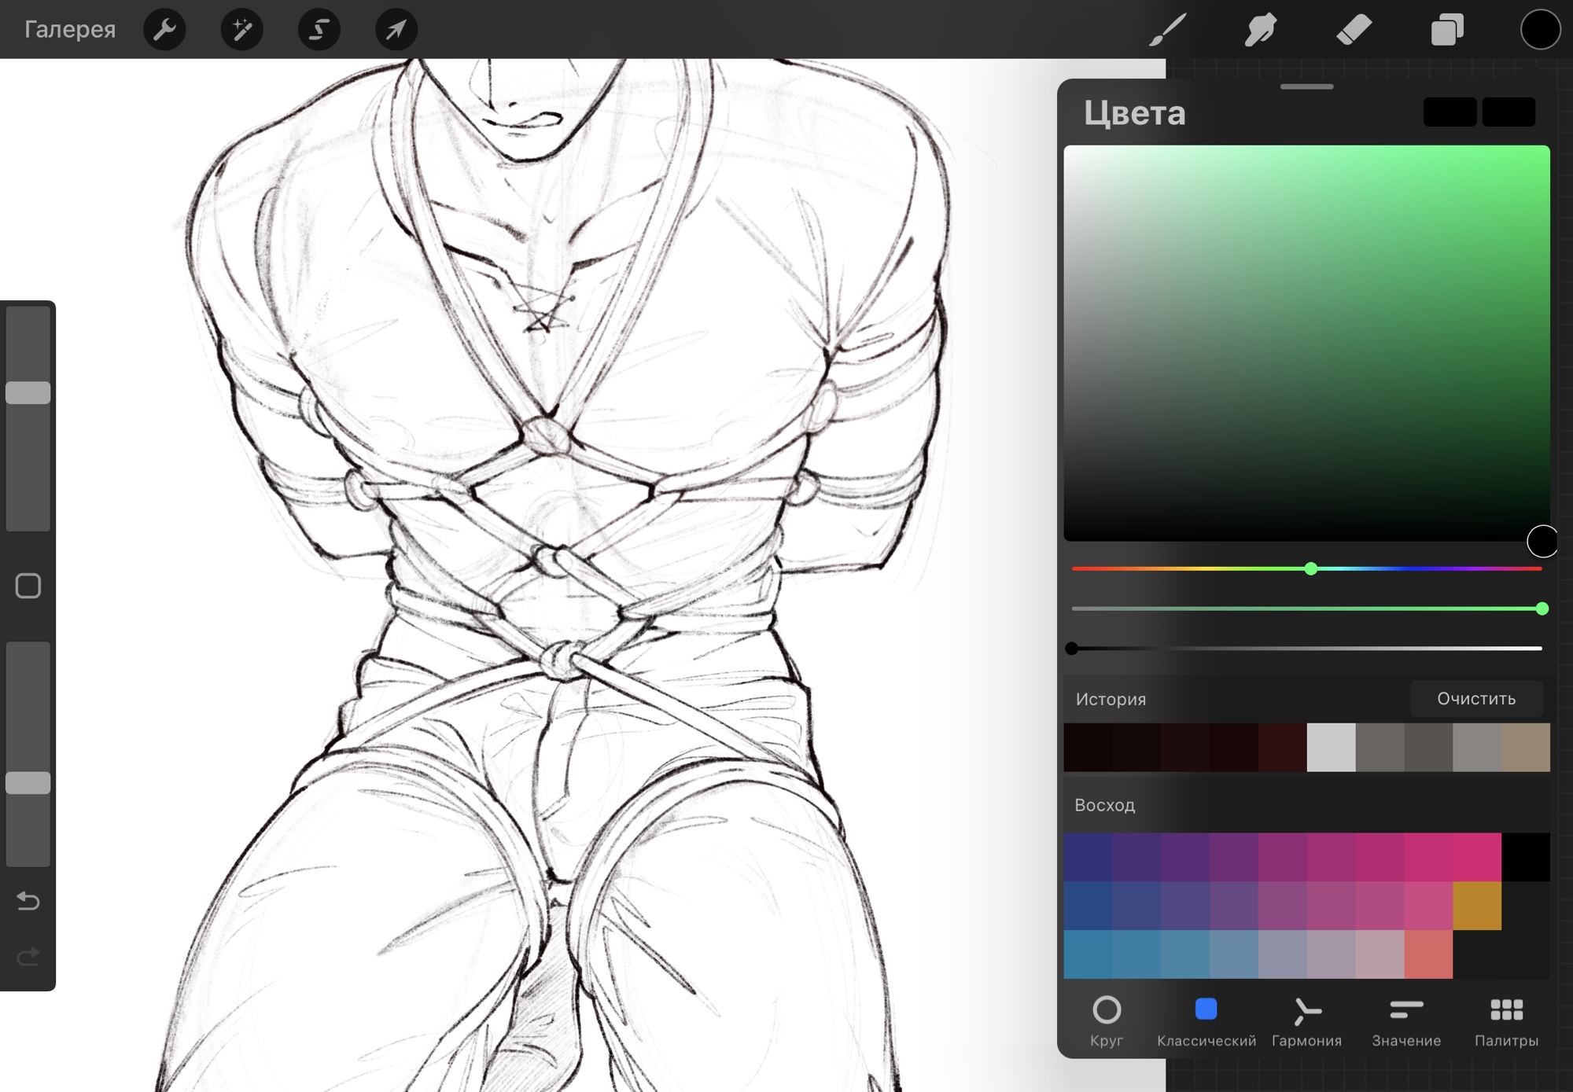Select the Selection S-shaped tool
1573x1092 pixels.
(319, 30)
